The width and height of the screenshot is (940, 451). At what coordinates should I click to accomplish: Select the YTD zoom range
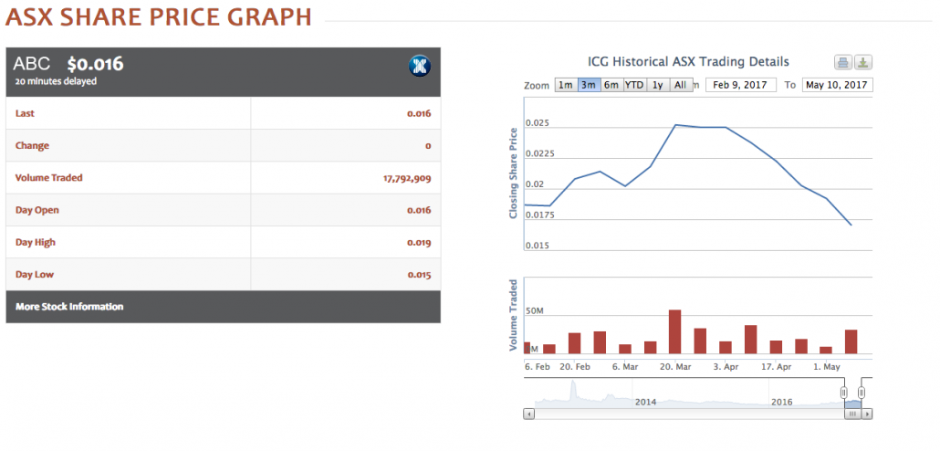[x=634, y=85]
